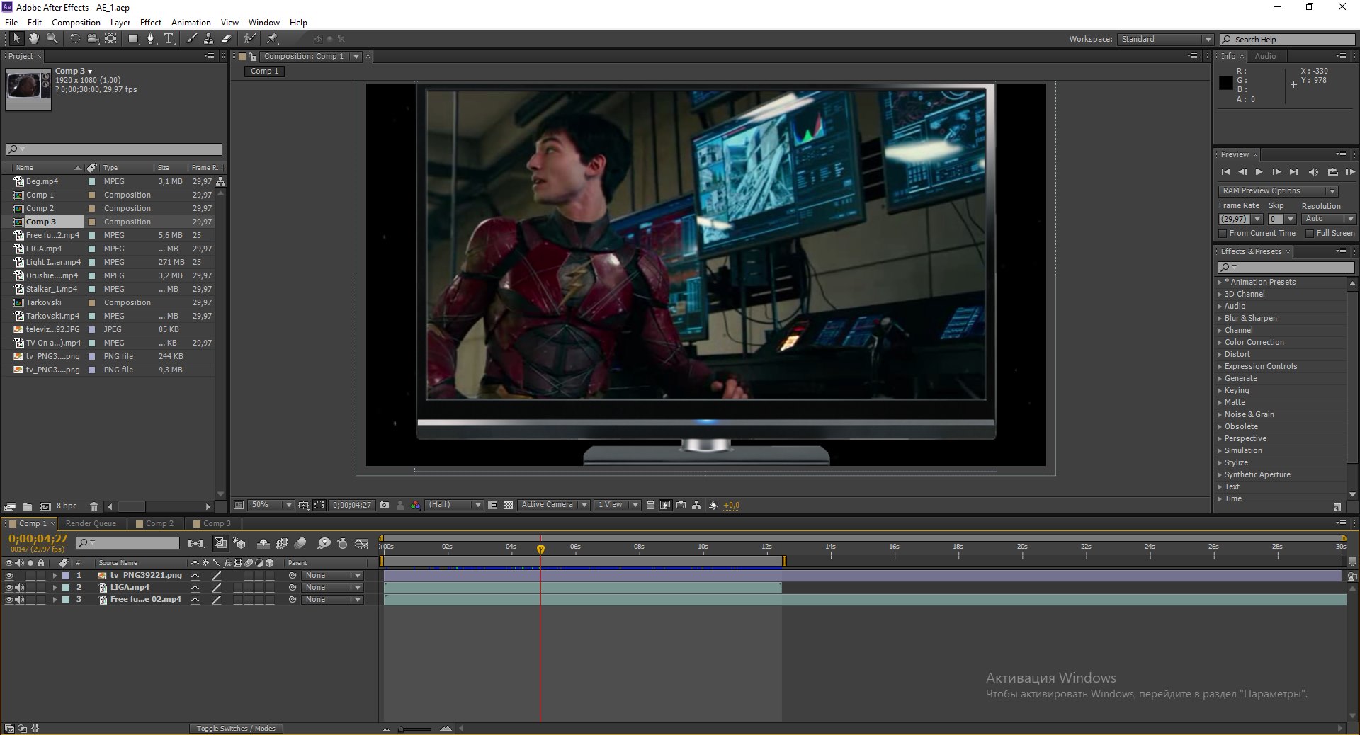Switch to the Render Queue tab

point(91,523)
